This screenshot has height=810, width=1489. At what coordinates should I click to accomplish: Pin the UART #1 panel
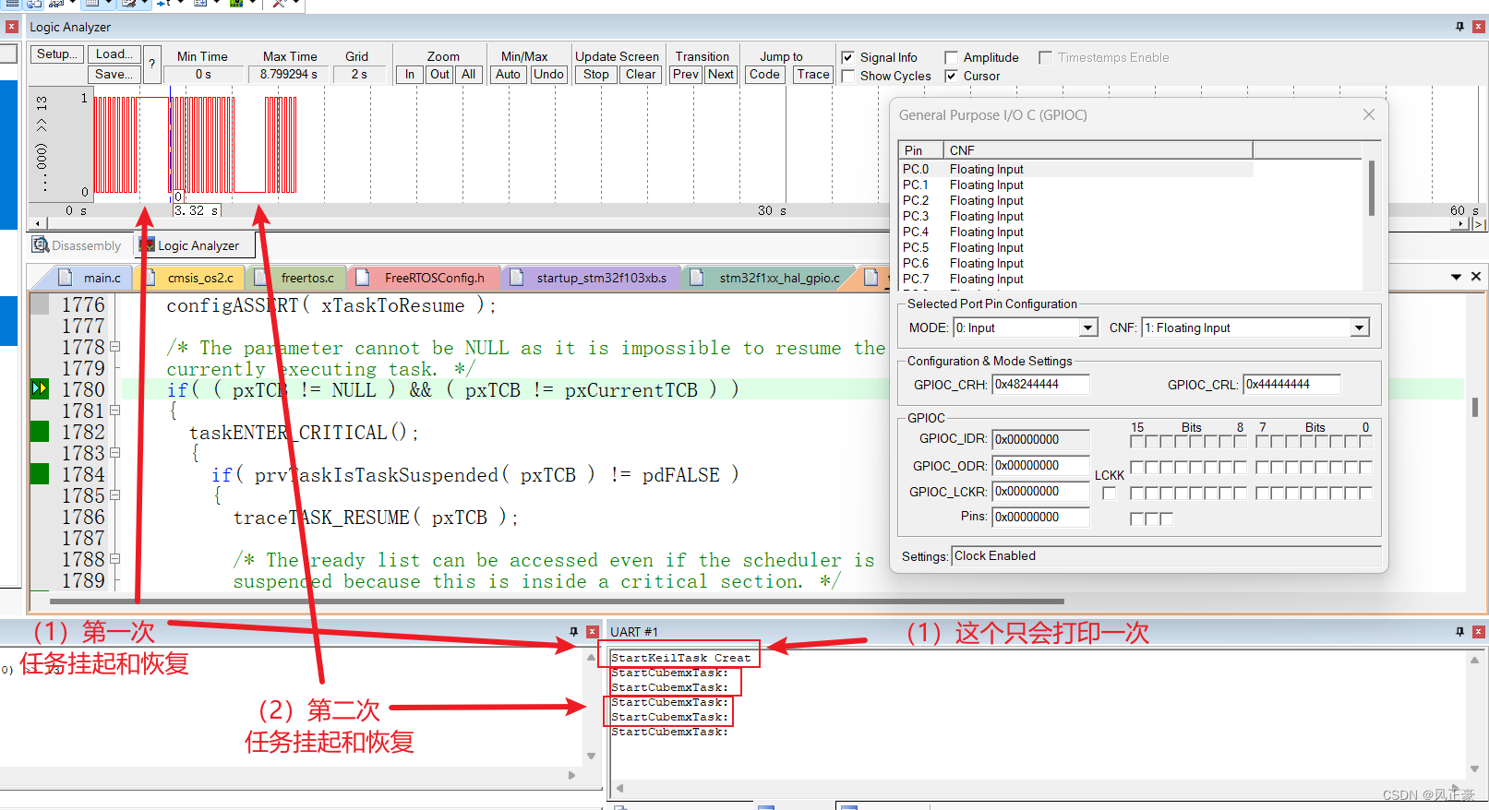tap(1459, 632)
